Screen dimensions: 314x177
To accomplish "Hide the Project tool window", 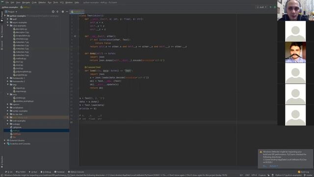I will 67,12.
